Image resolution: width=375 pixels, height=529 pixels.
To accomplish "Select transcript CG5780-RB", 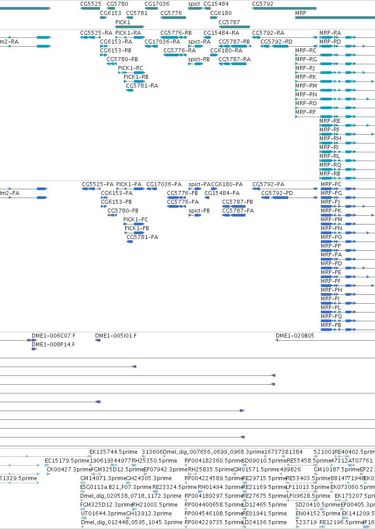I will [122, 59].
